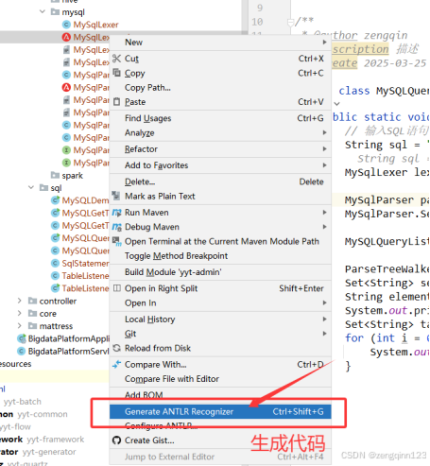
Task: Click line number 10 in gutter
Action: (x=257, y=22)
